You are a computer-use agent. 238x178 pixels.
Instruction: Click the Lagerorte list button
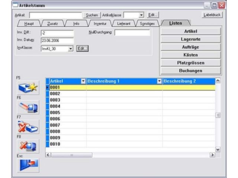190,39
